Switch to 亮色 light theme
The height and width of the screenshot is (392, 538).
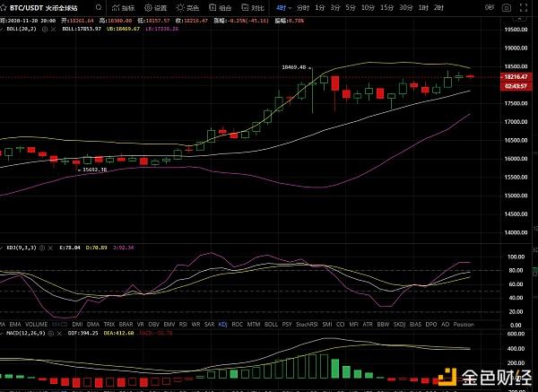(x=187, y=7)
